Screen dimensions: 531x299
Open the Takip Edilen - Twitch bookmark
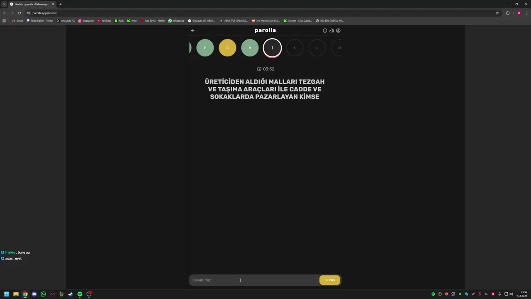pos(40,20)
